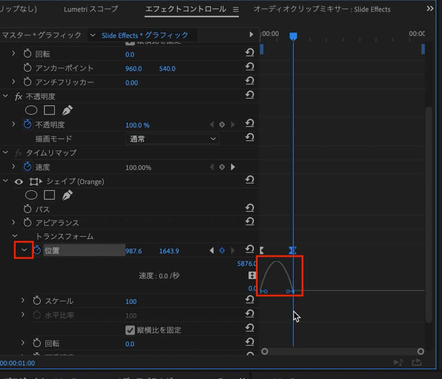Expand the アンチフリッカー parameter
The width and height of the screenshot is (442, 379).
coord(13,82)
